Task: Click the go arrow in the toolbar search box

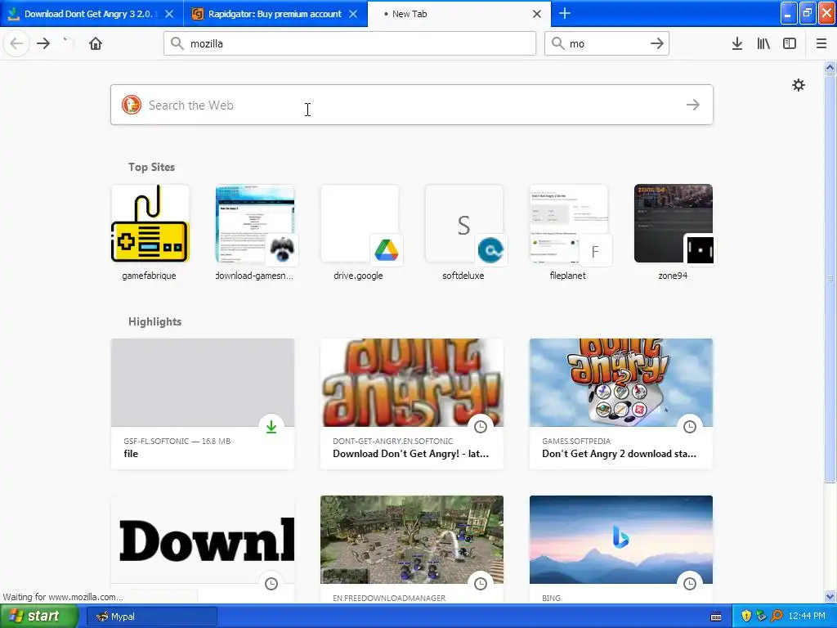Action: (x=657, y=43)
